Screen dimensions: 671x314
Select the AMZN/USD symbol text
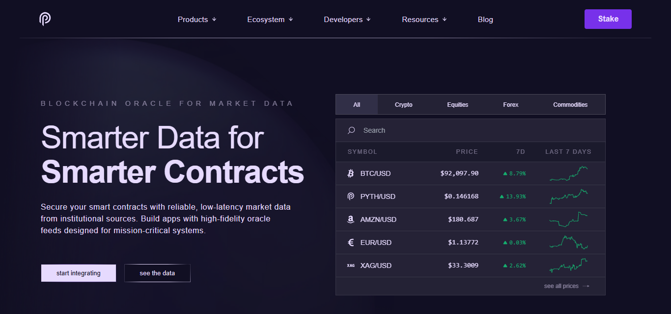pyautogui.click(x=378, y=219)
